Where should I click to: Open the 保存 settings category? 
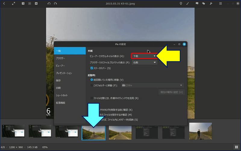(x=70, y=80)
